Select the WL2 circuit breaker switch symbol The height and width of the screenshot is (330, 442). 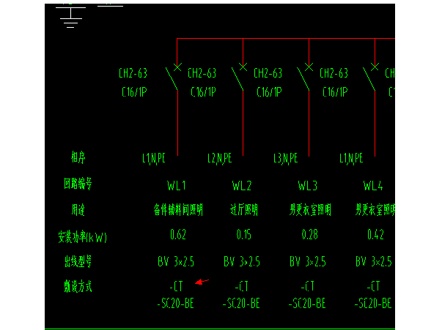239,75
